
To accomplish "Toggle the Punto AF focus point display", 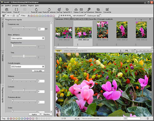I will [x=16, y=11].
